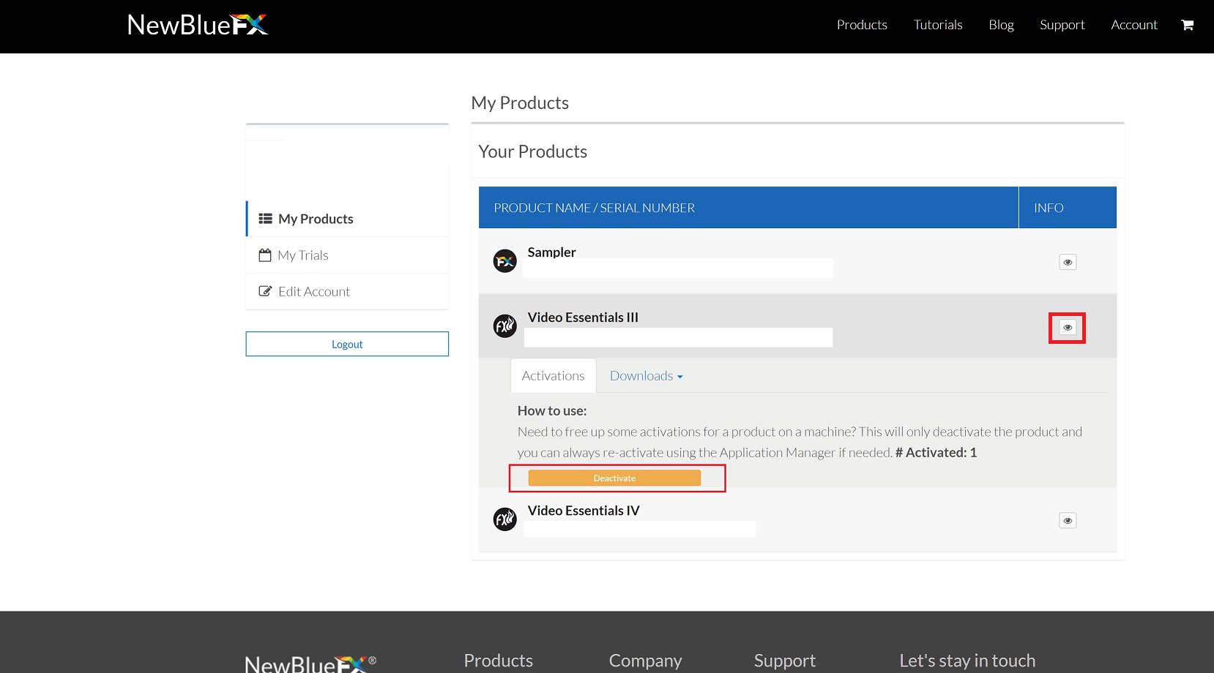The height and width of the screenshot is (673, 1214).
Task: Click the Your Products heading
Action: coord(533,151)
